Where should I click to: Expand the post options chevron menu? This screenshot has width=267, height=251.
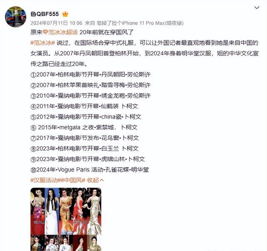coord(257,7)
